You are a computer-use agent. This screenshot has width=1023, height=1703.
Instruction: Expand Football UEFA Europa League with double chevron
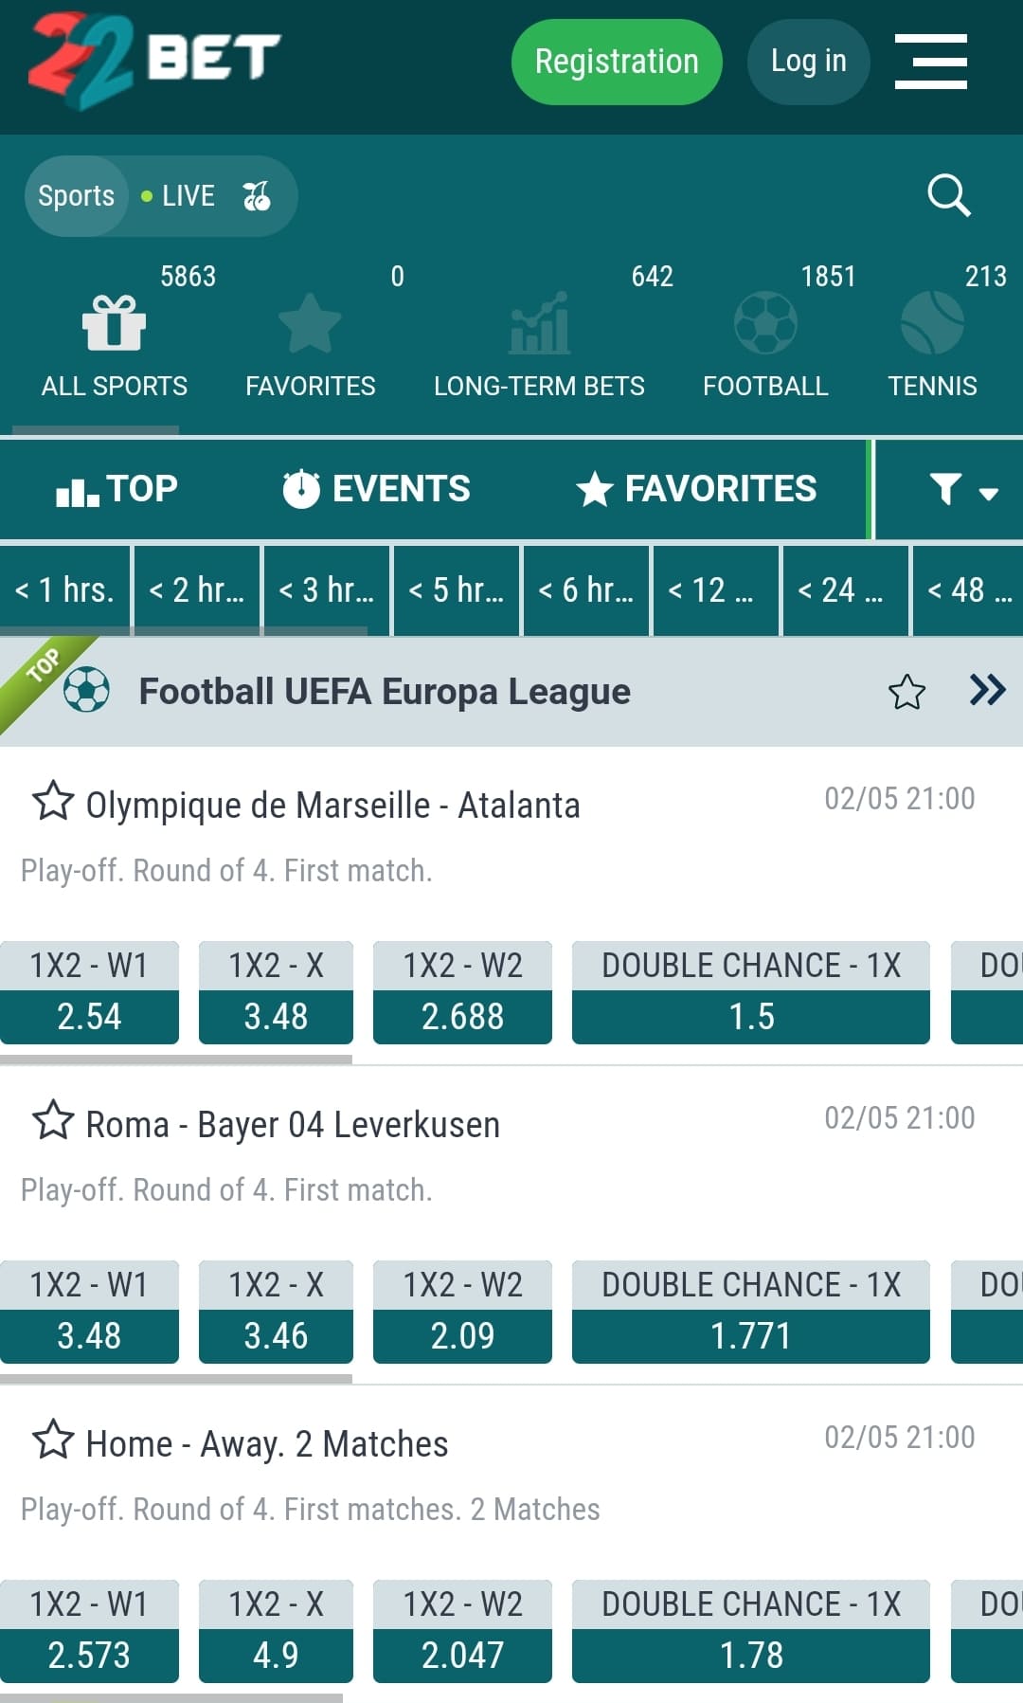[x=988, y=690]
